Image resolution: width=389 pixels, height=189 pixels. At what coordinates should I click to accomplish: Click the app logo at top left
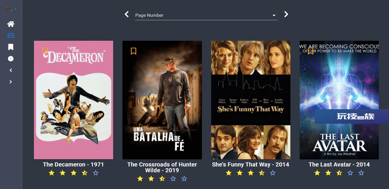pyautogui.click(x=11, y=10)
